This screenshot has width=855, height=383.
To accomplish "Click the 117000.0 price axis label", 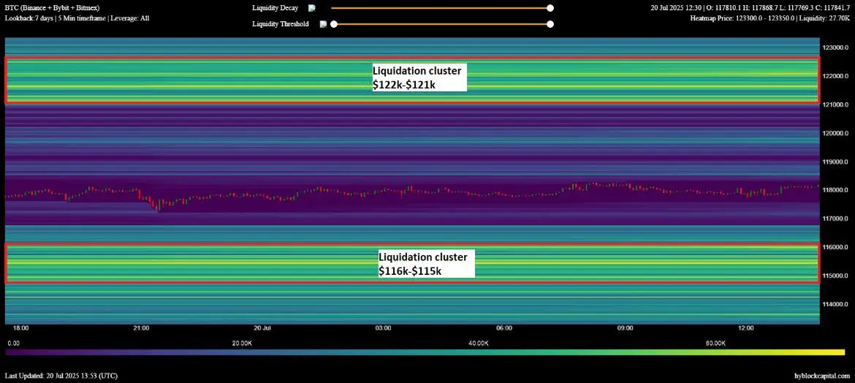I will coord(835,219).
